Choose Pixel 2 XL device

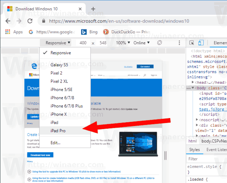click(x=65, y=81)
